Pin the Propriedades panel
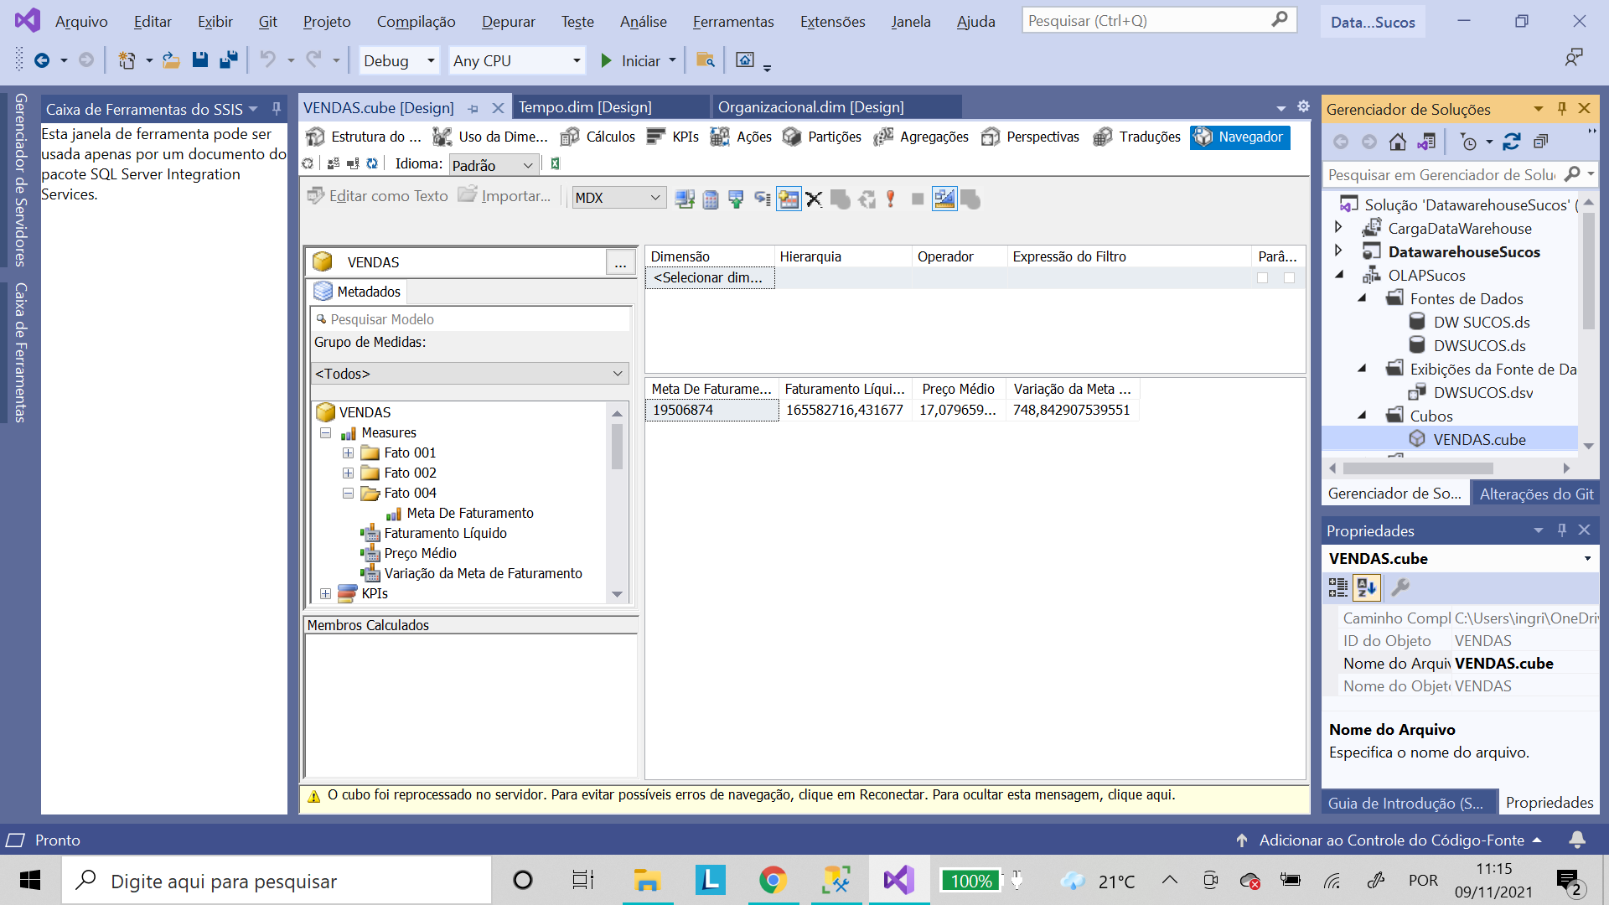Screen dimensions: 1609x905 click(x=1562, y=530)
